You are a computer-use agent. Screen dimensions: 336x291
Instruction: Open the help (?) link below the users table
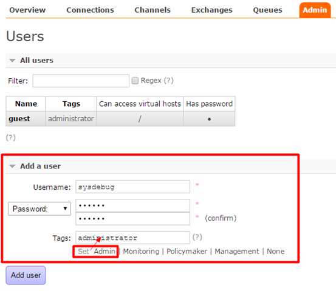coord(11,138)
